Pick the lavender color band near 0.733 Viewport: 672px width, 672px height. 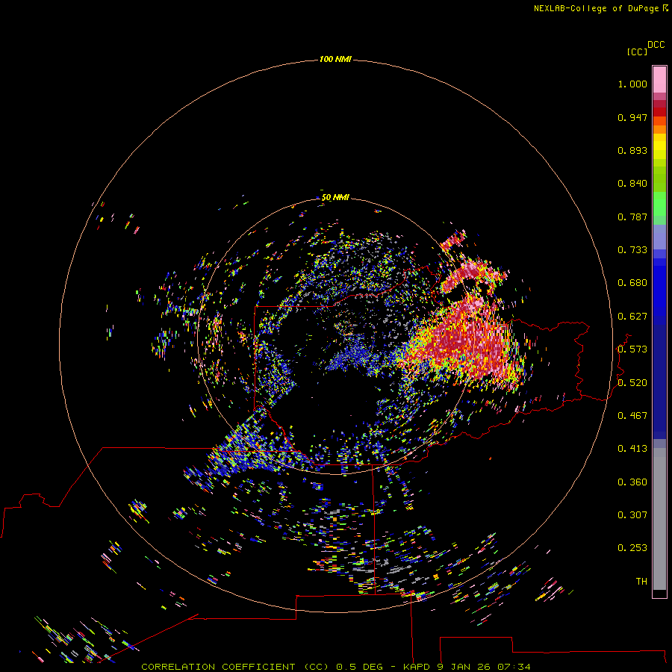[x=659, y=237]
